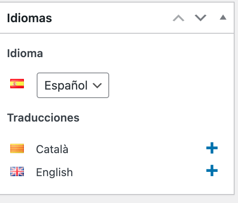
Task: Click the Spanish flag icon
Action: pyautogui.click(x=17, y=84)
